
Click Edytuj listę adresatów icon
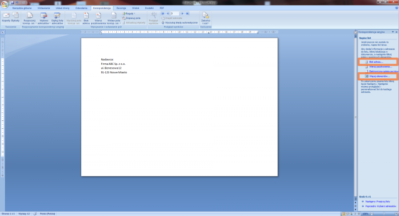point(57,18)
